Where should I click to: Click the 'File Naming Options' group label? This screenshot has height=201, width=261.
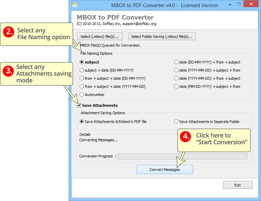[96, 53]
